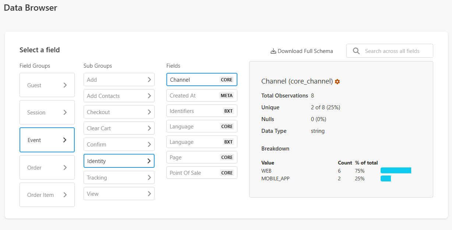
Task: Click the download icon next to Download Full Schema
Action: point(273,51)
